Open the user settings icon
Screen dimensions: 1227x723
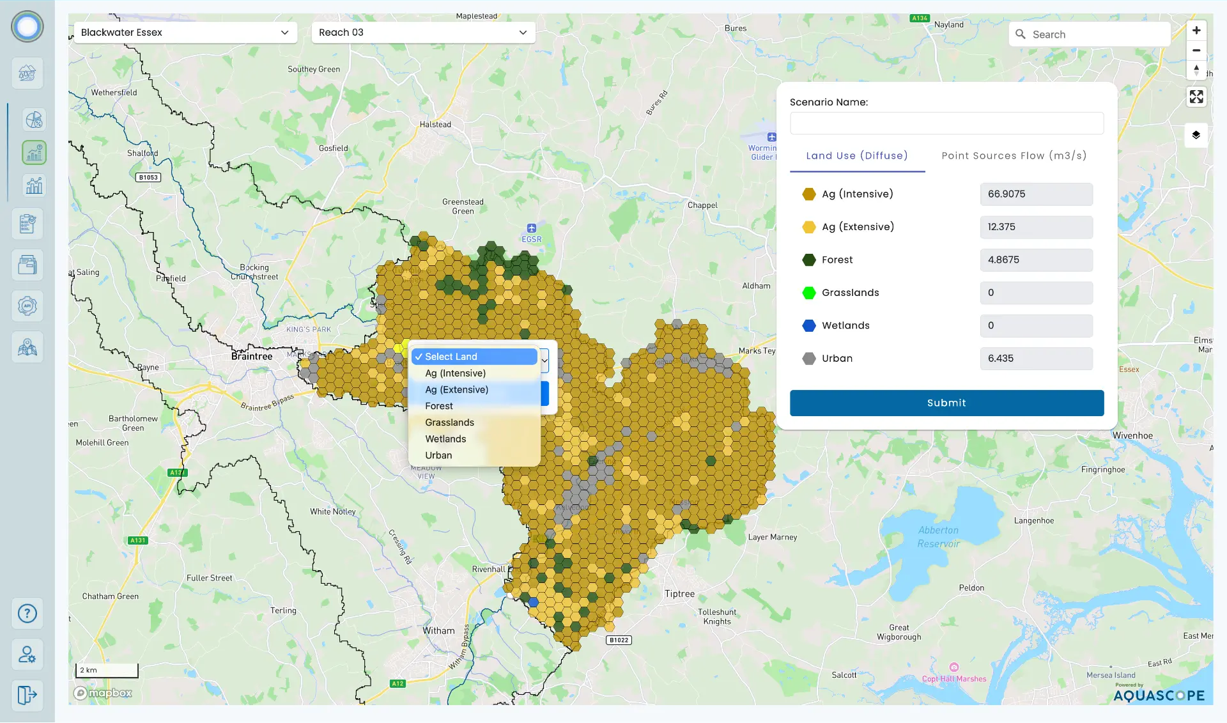[27, 655]
